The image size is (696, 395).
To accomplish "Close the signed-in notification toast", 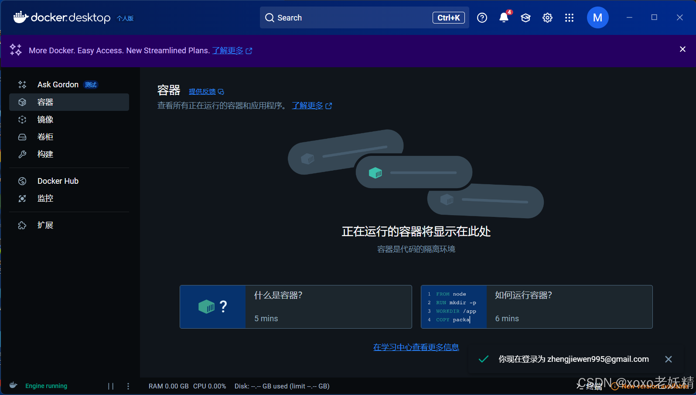I will coord(669,359).
